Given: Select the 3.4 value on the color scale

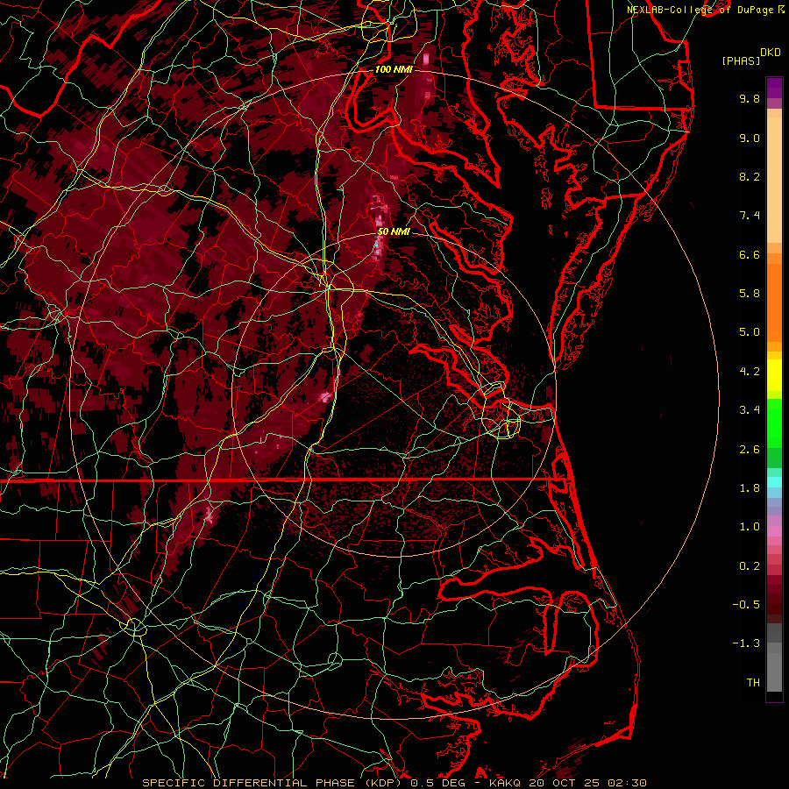Looking at the screenshot, I should pyautogui.click(x=750, y=410).
